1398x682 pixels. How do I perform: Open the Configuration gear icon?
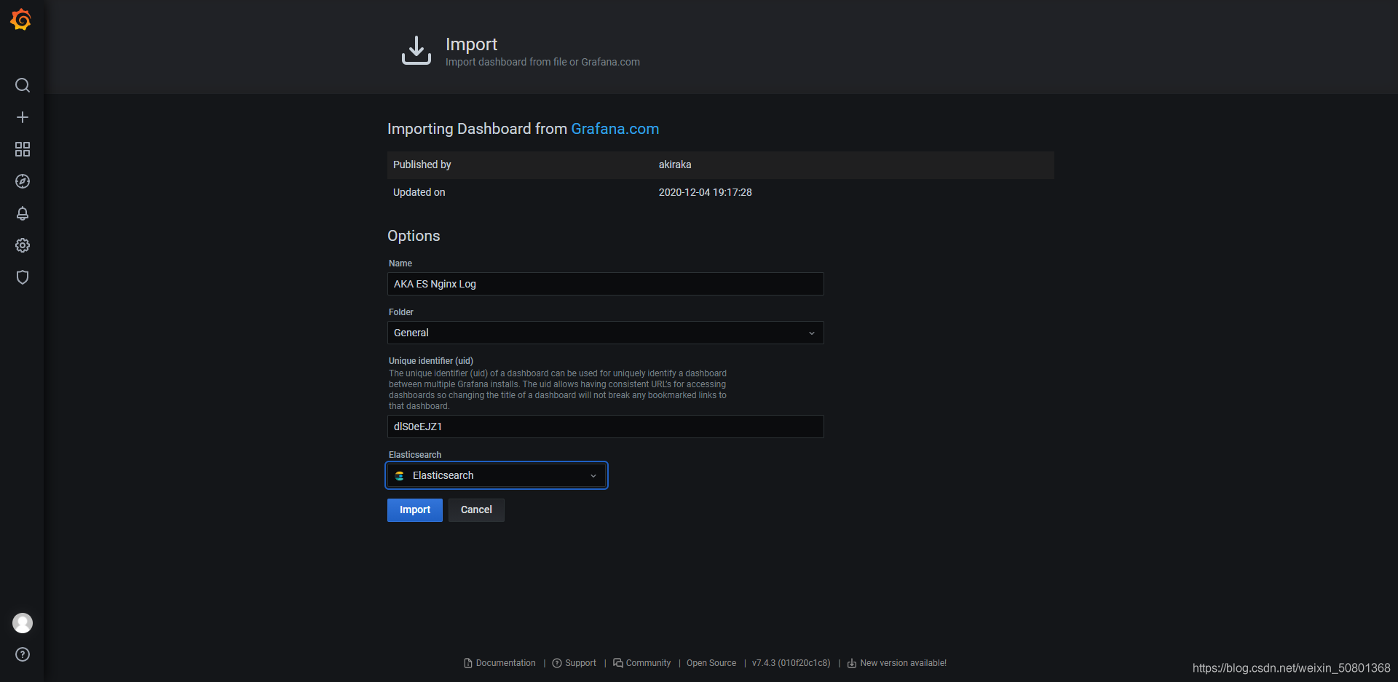click(23, 245)
